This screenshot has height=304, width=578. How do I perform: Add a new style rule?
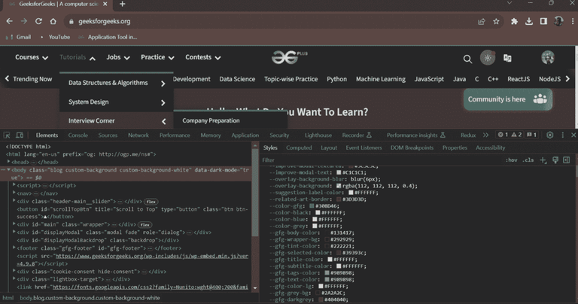(x=543, y=160)
